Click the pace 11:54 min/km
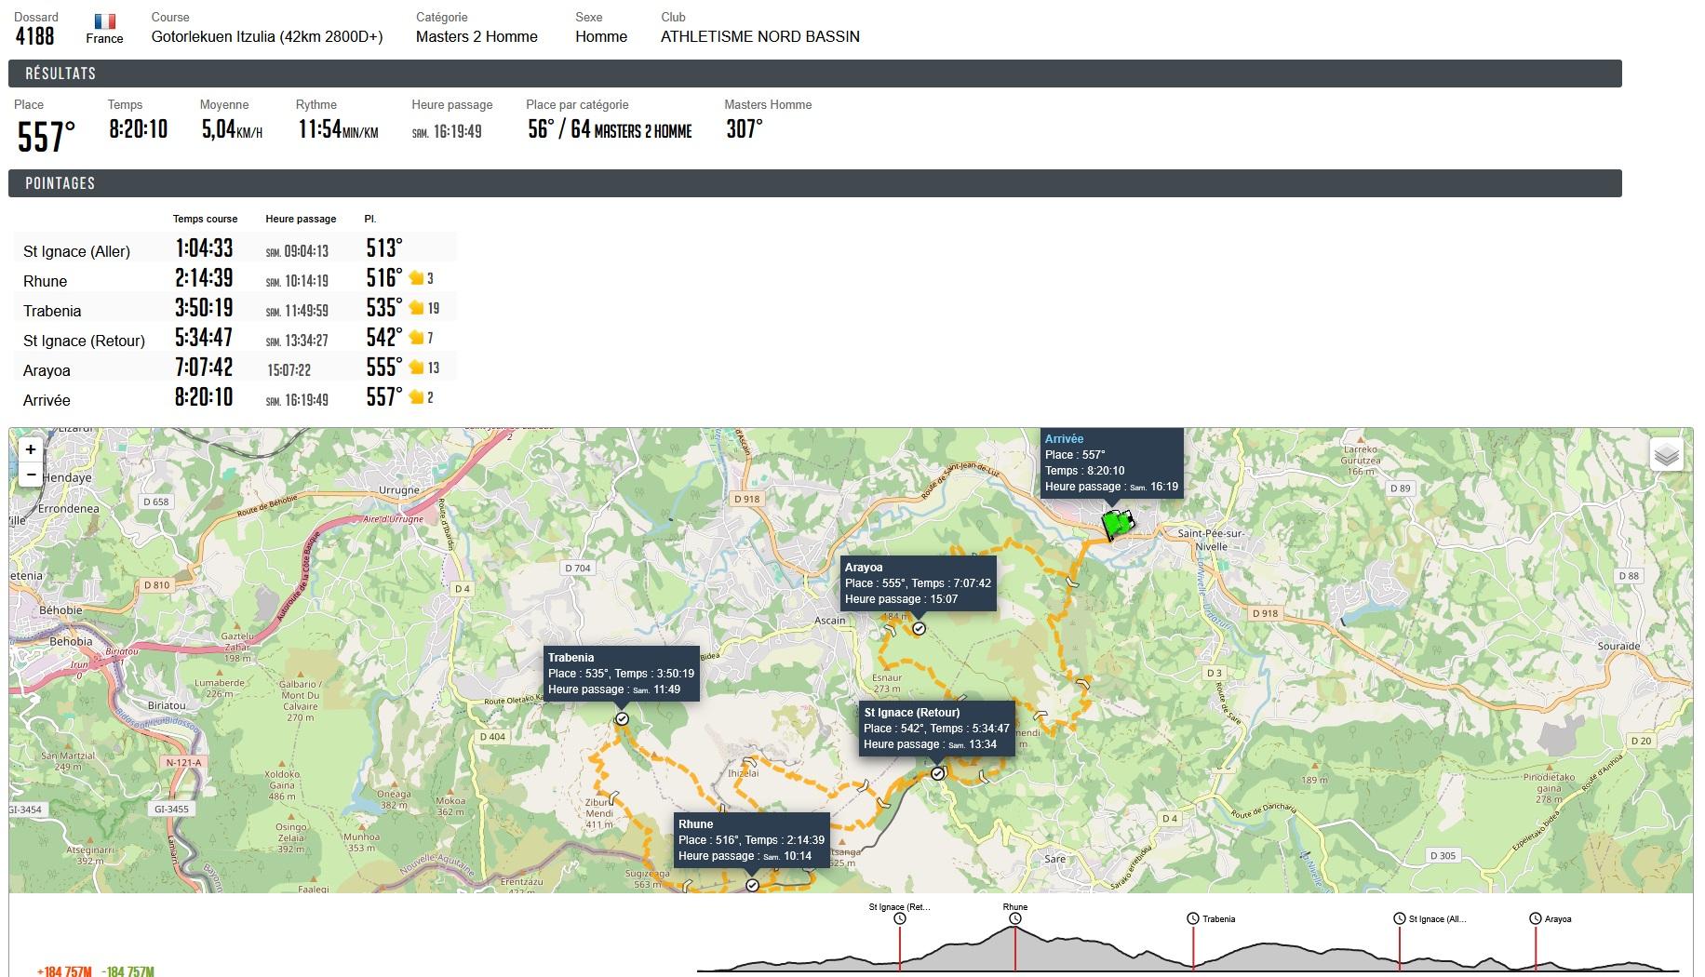This screenshot has height=977, width=1705. click(x=338, y=129)
